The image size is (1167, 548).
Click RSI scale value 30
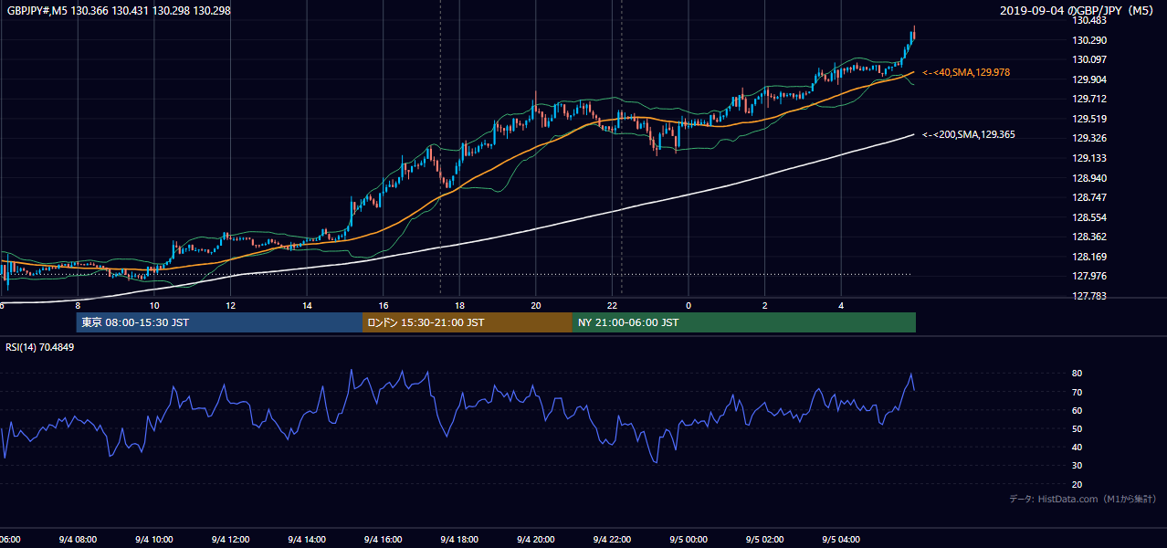pos(1078,466)
